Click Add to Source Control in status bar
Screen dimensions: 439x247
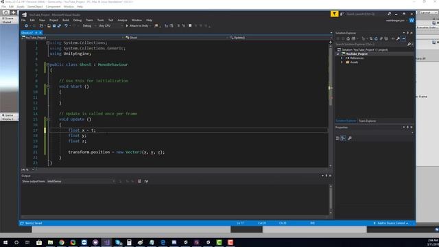click(x=391, y=223)
